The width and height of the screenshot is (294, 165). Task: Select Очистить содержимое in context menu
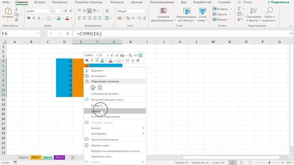tap(115, 116)
